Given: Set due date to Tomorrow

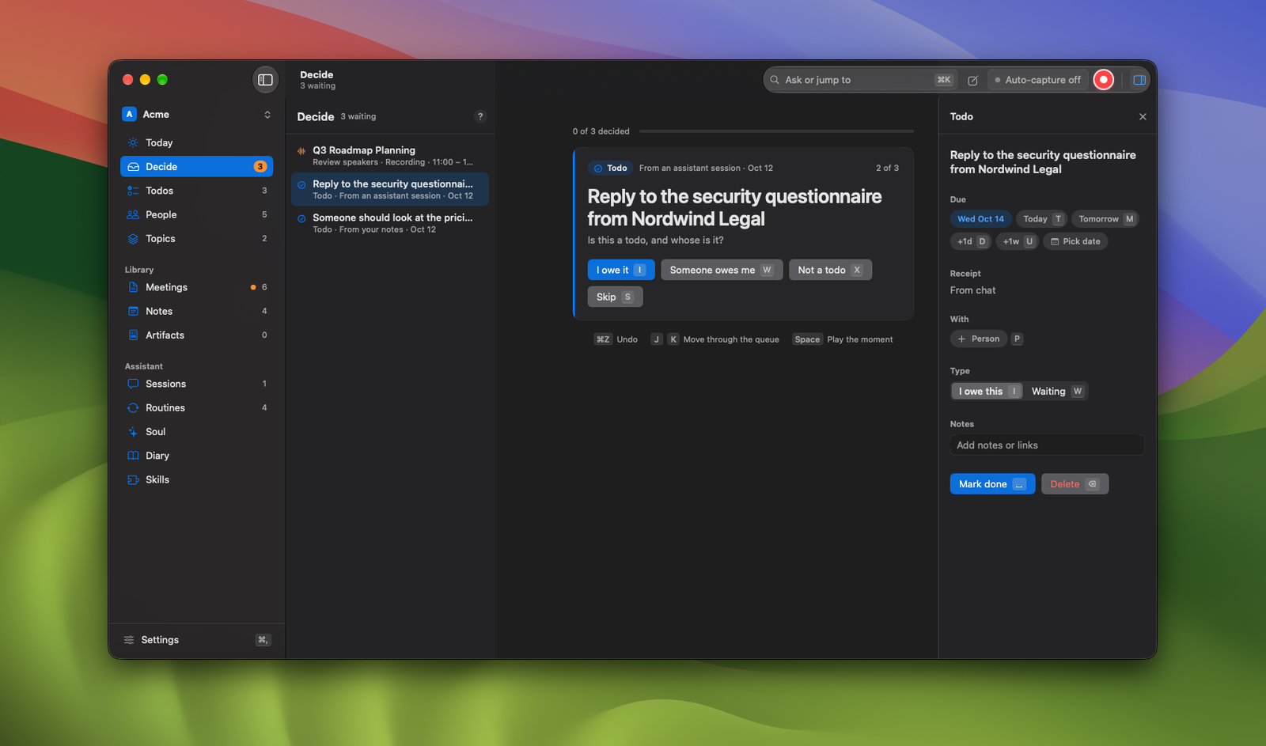Looking at the screenshot, I should pyautogui.click(x=1105, y=219).
